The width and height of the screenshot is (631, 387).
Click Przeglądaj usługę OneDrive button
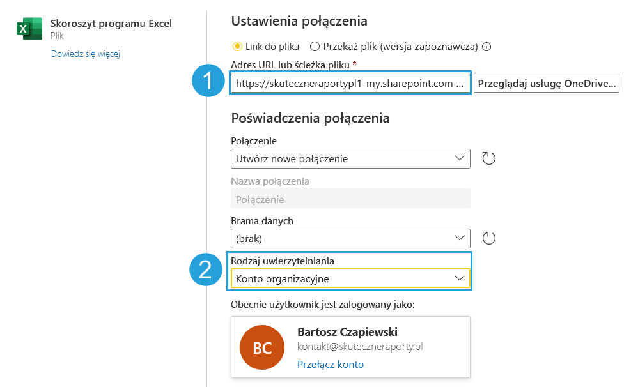click(x=547, y=83)
